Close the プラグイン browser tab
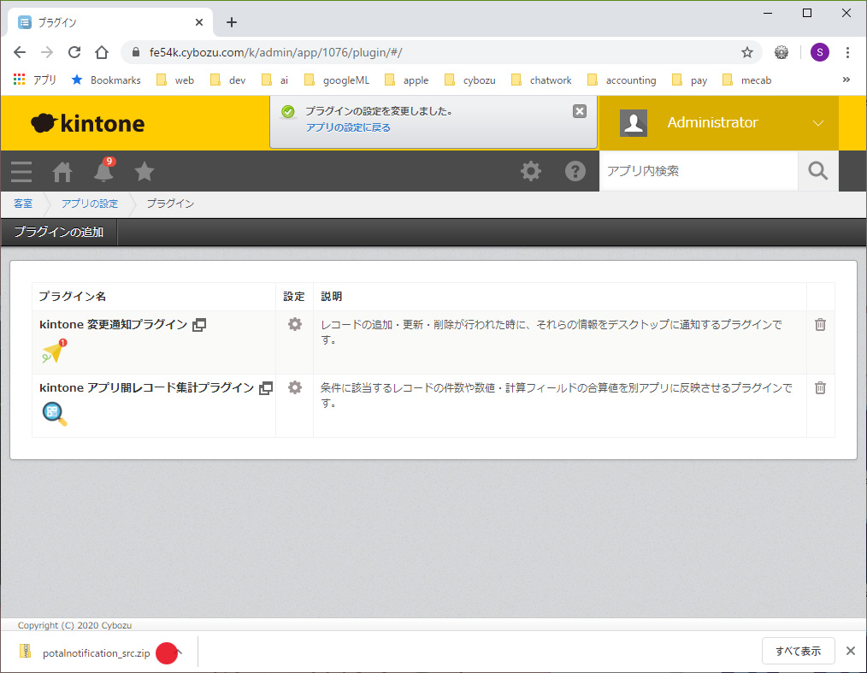The width and height of the screenshot is (867, 673). point(199,22)
